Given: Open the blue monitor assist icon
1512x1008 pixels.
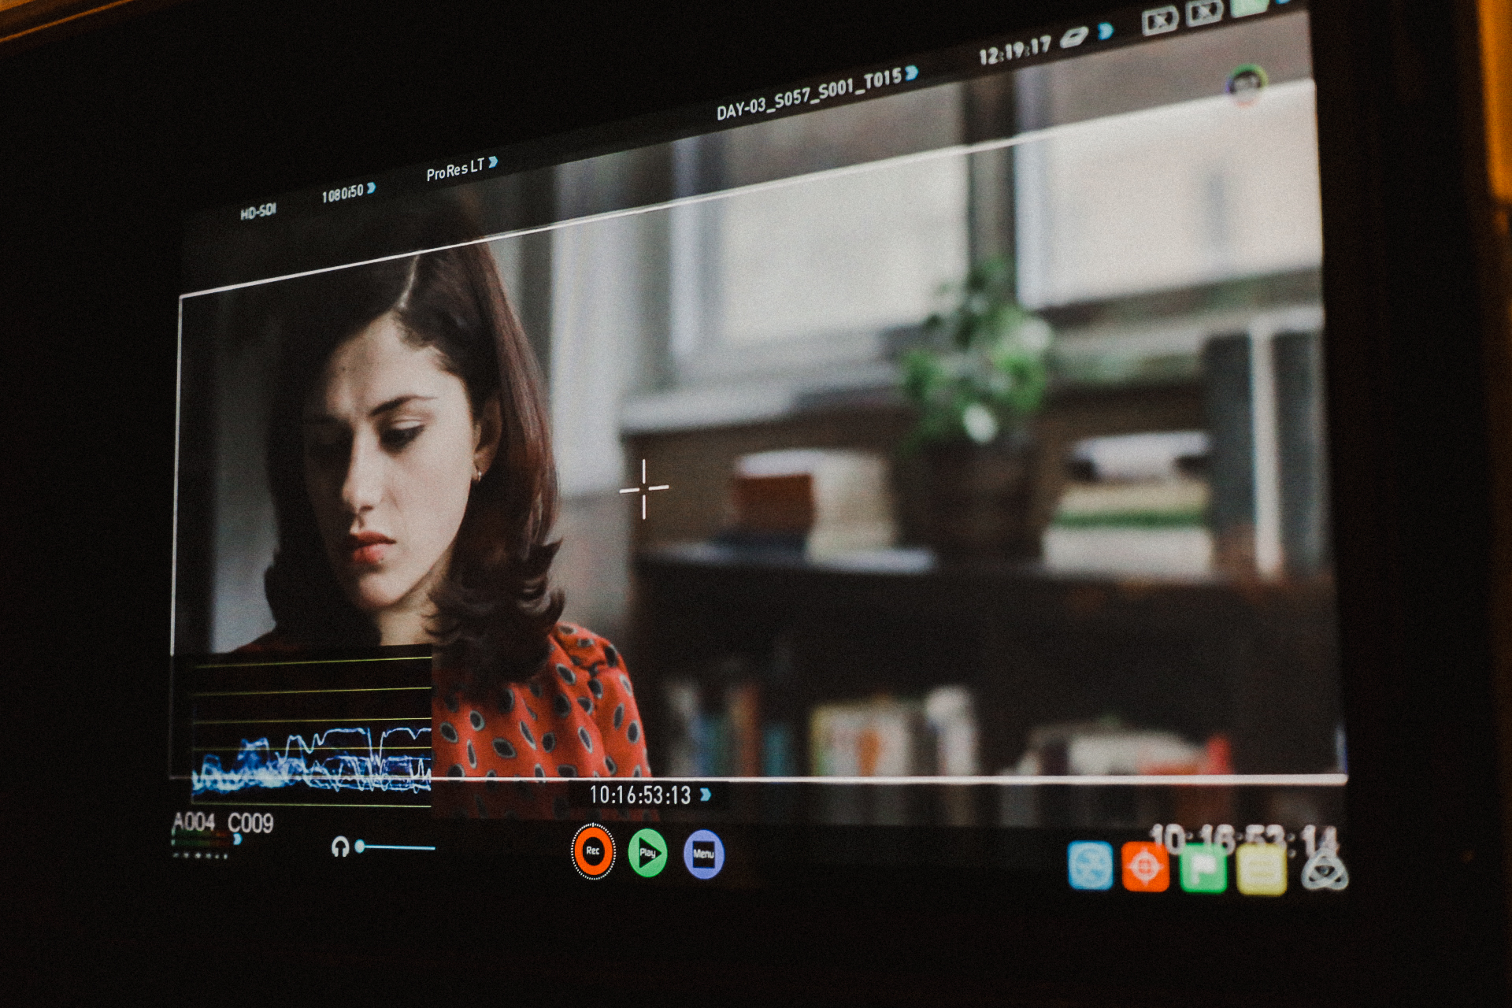Looking at the screenshot, I should click(1091, 865).
